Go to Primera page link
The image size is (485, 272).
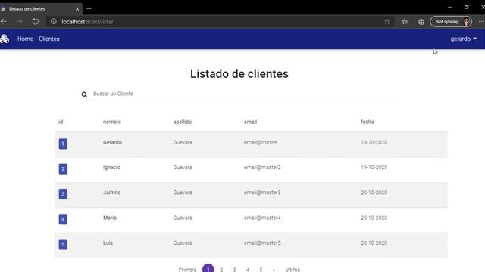(187, 270)
